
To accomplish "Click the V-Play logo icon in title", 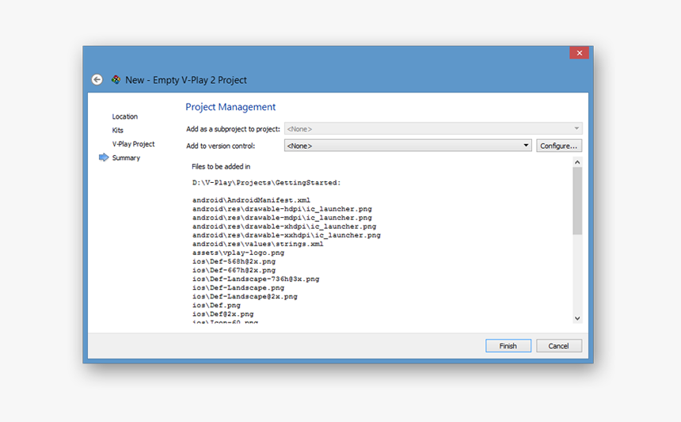I will [x=116, y=79].
